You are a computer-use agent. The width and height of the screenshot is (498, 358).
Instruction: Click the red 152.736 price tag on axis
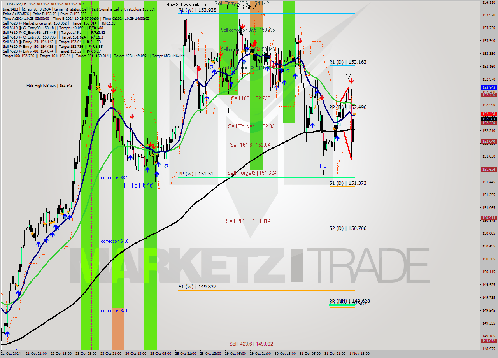pyautogui.click(x=489, y=95)
